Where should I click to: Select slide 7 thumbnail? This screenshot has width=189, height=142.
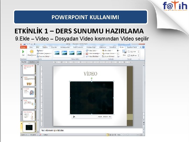pyautogui.click(x=29, y=116)
